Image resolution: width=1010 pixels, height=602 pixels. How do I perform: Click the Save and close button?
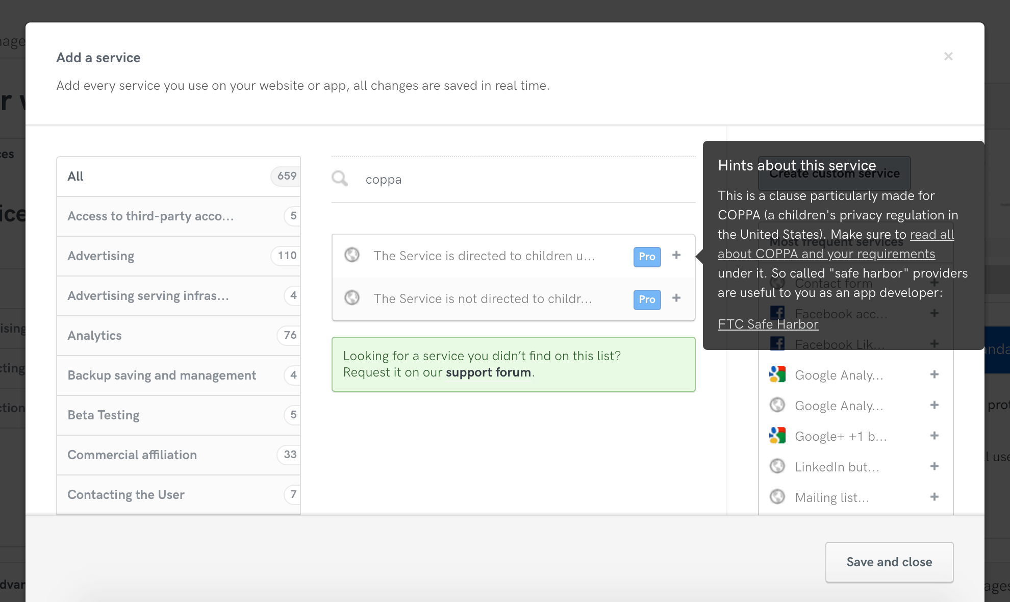(x=889, y=562)
